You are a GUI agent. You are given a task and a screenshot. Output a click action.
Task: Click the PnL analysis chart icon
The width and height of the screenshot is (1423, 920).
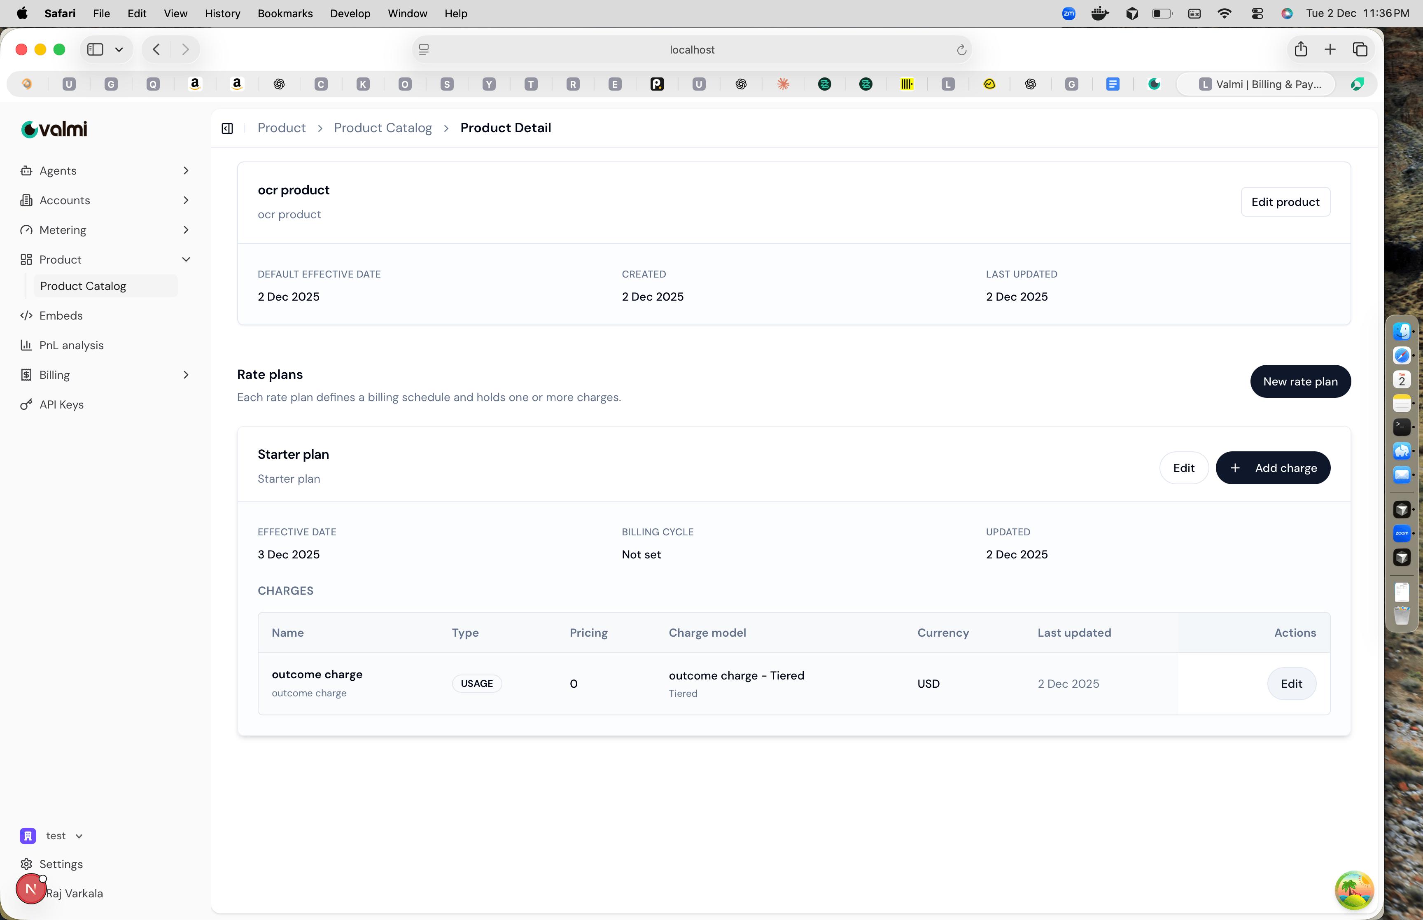click(26, 345)
